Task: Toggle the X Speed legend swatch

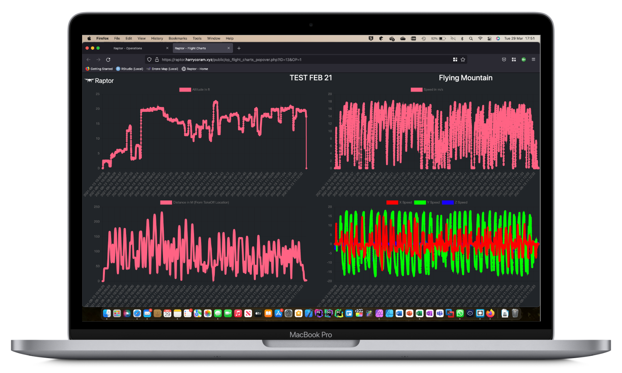Action: coord(392,203)
